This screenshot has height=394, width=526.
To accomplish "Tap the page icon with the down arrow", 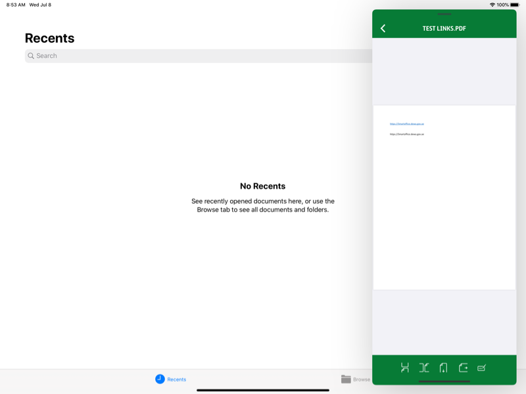I will 443,368.
